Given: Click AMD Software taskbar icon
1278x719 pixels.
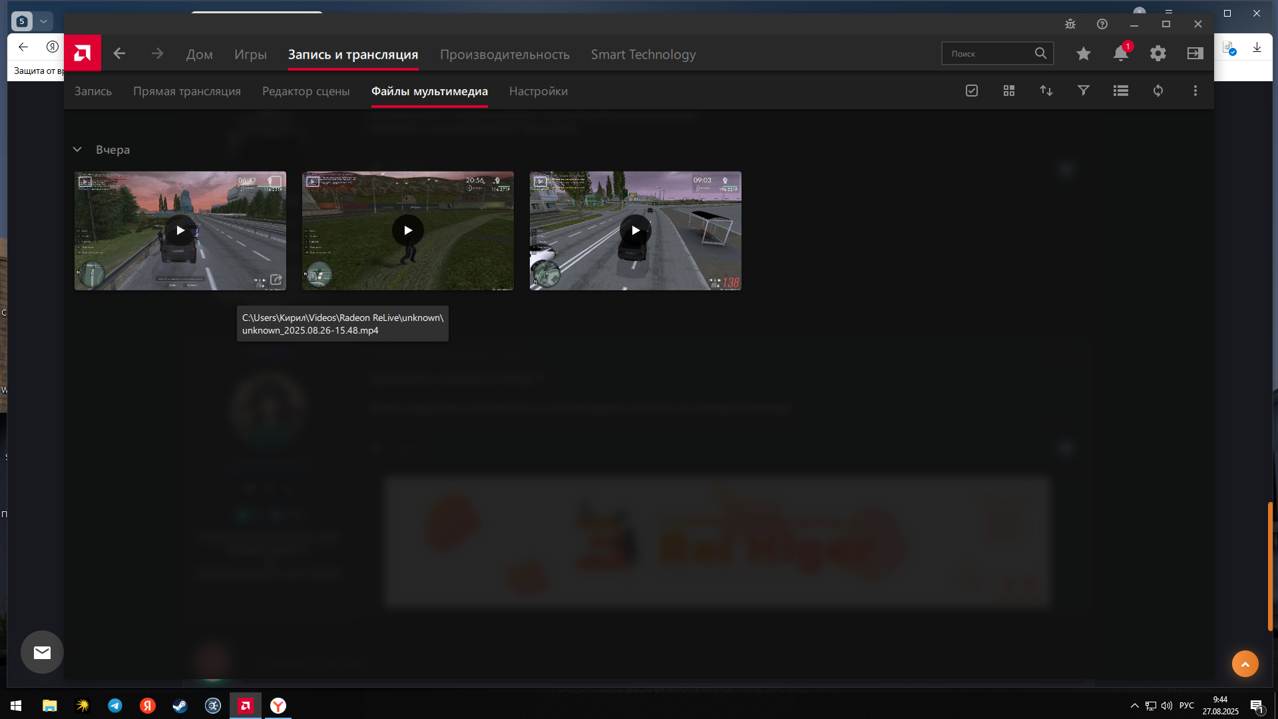Looking at the screenshot, I should point(246,706).
